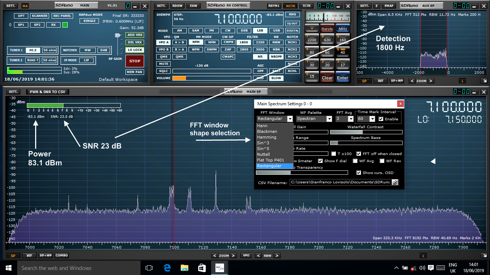Choose Flat Top P401 window option
490x275 pixels.
tap(275, 160)
